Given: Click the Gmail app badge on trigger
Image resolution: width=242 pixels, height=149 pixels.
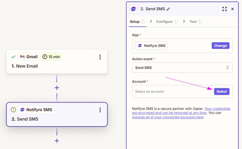Looking at the screenshot, I should coord(29,57).
